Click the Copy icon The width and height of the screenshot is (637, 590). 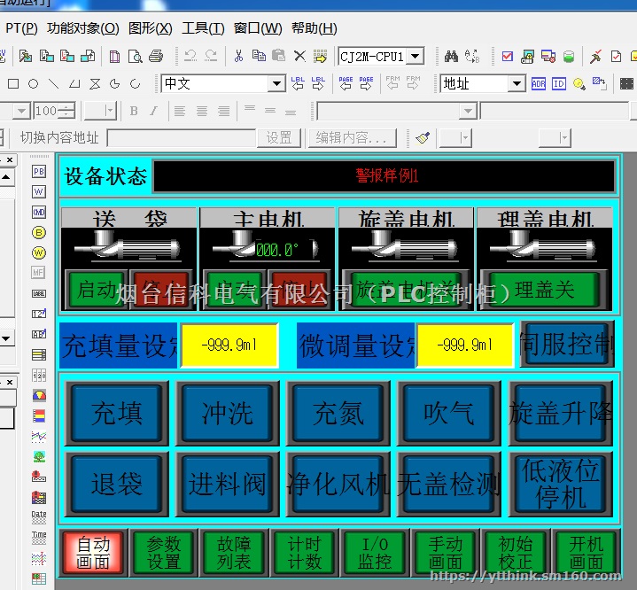pos(259,55)
